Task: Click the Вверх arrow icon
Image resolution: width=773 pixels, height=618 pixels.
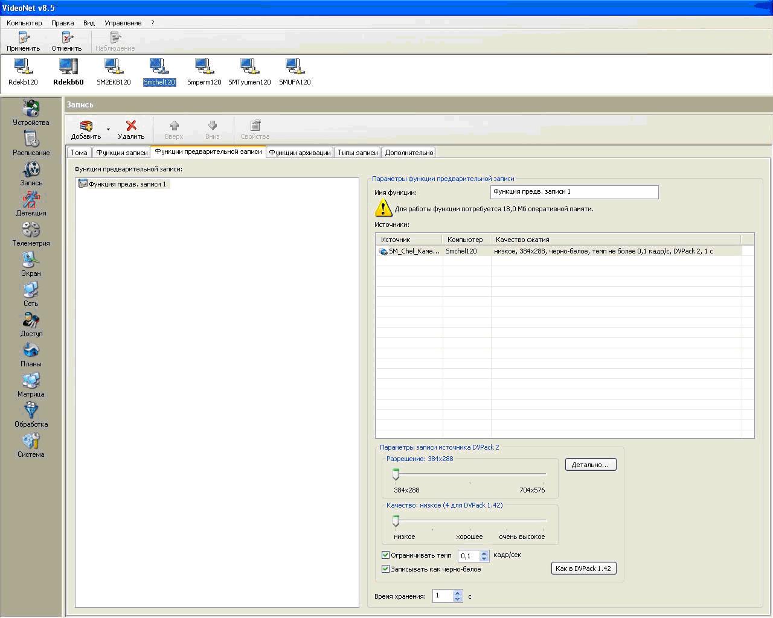Action: tap(174, 126)
